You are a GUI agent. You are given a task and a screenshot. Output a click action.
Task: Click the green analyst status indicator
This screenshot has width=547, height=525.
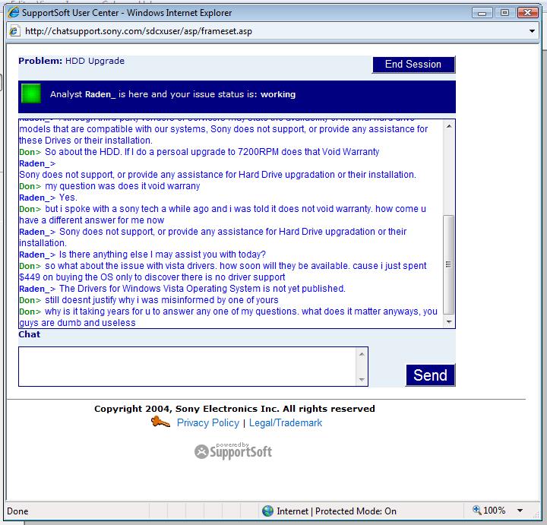31,94
